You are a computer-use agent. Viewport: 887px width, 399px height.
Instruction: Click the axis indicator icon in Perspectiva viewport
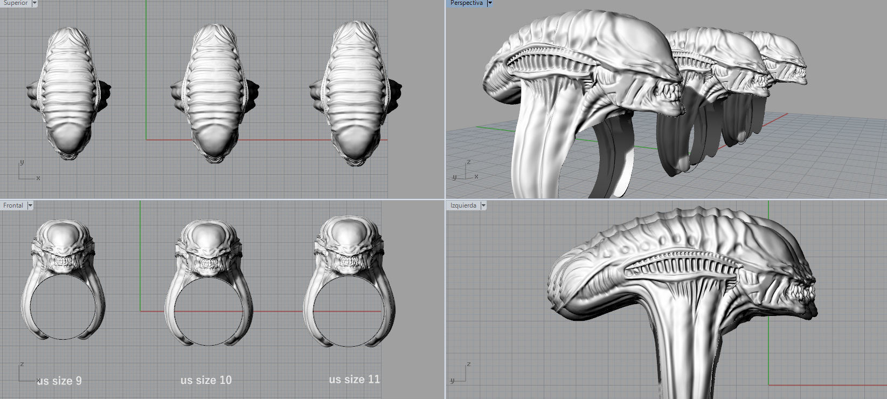point(465,171)
